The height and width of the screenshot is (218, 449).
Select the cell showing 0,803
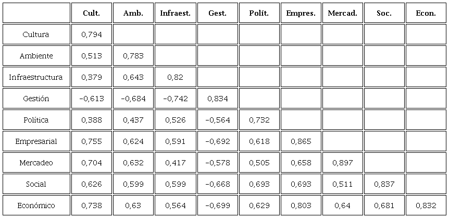coord(301,205)
